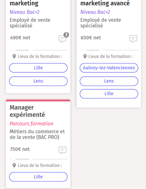Click the notification badge showing 3
The width and height of the screenshot is (146, 189).
(66, 35)
